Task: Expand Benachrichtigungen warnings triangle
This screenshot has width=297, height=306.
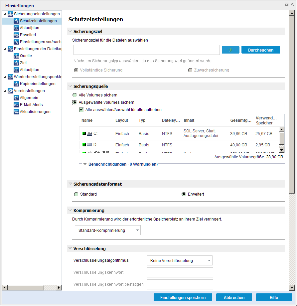Action: click(x=85, y=164)
